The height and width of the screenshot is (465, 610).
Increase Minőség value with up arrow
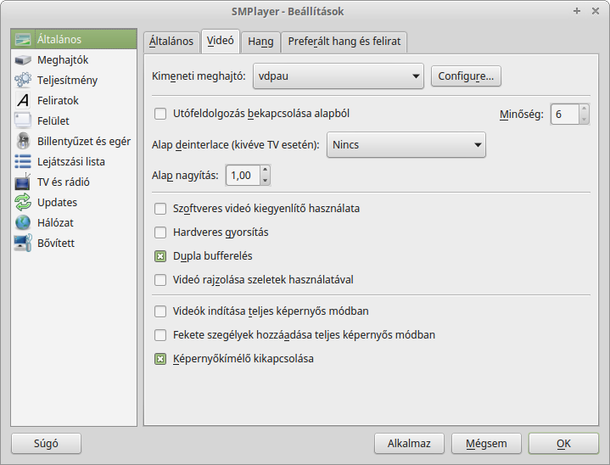[x=584, y=109]
